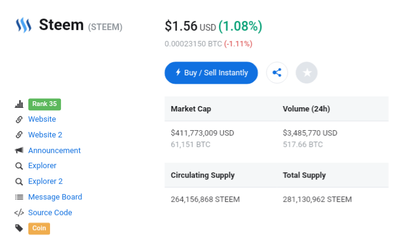The image size is (412, 238).
Task: Click the list icon beside Message Board
Action: (x=19, y=197)
